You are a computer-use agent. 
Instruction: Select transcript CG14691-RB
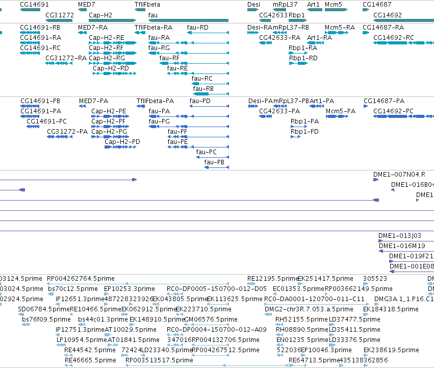click(30, 33)
